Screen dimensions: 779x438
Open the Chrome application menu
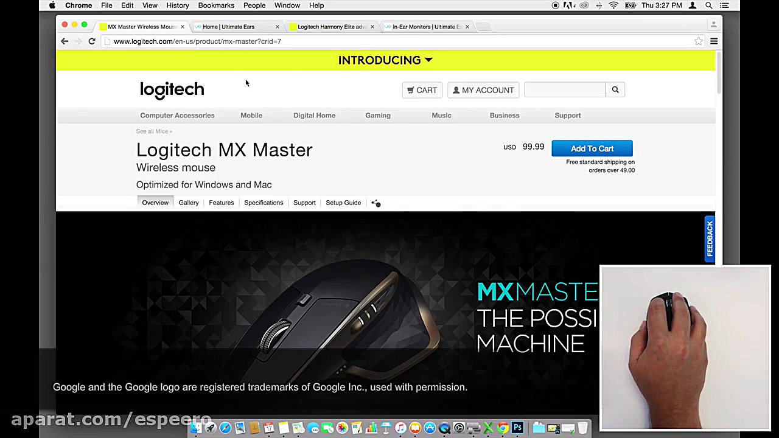[79, 5]
